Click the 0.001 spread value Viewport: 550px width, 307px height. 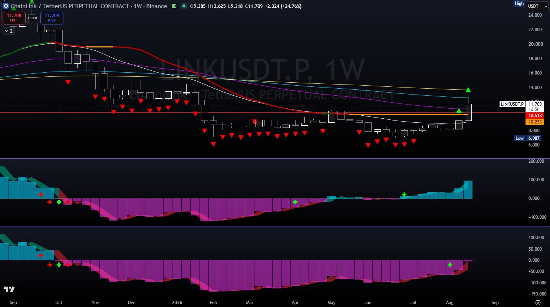[x=33, y=18]
